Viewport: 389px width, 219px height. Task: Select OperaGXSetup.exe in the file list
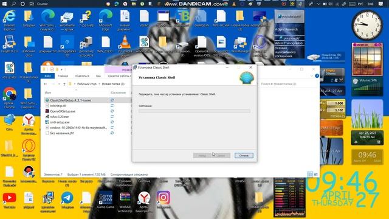[63, 111]
